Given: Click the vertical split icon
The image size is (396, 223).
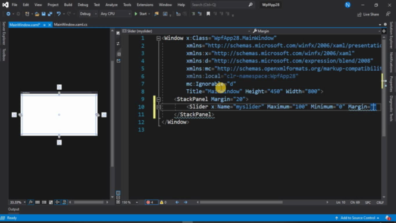Looking at the screenshot, I should point(118,193).
